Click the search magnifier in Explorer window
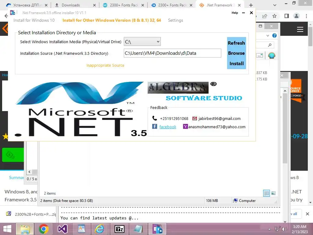This screenshot has height=235, width=313. click(x=270, y=45)
